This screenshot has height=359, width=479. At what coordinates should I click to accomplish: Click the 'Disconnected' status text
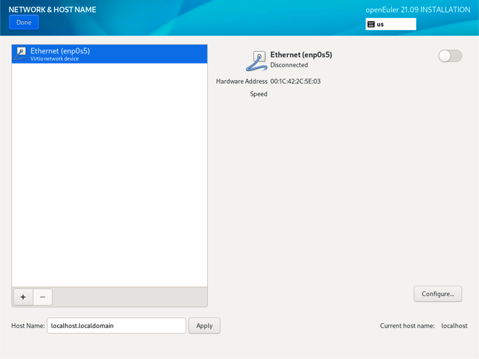pyautogui.click(x=289, y=65)
